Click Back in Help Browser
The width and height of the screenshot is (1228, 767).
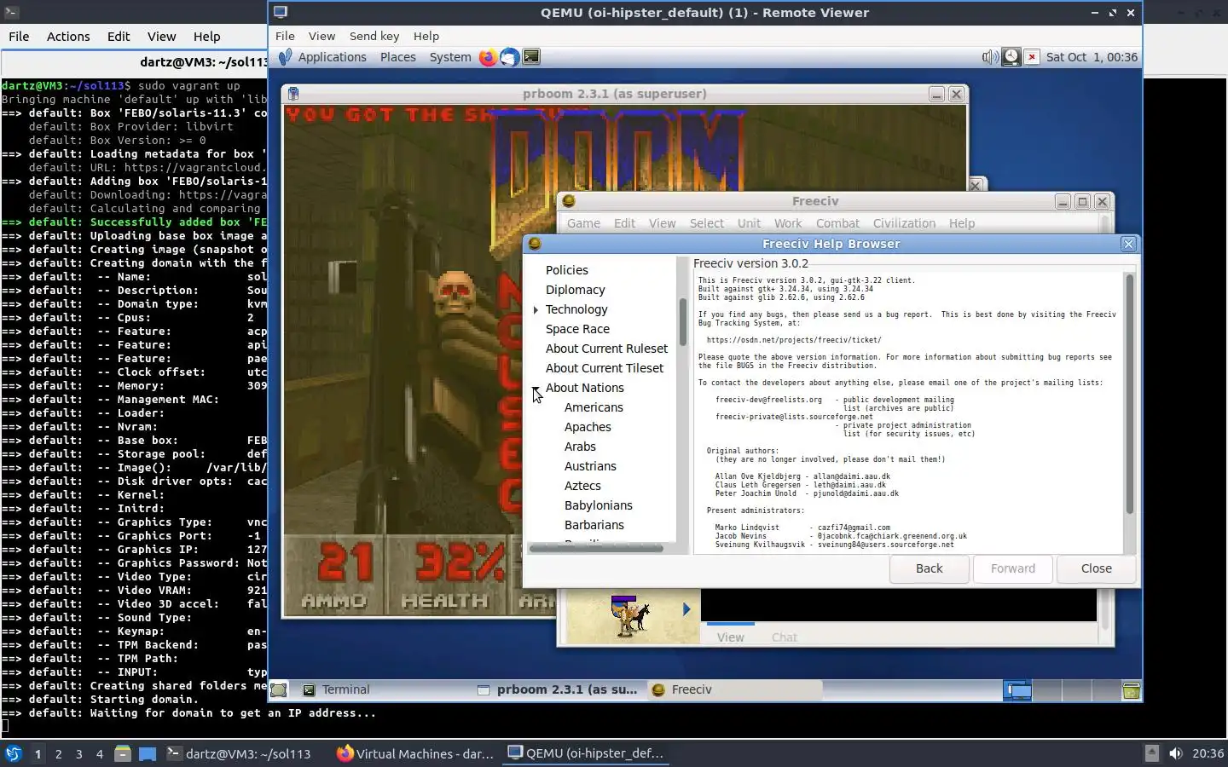[929, 568]
